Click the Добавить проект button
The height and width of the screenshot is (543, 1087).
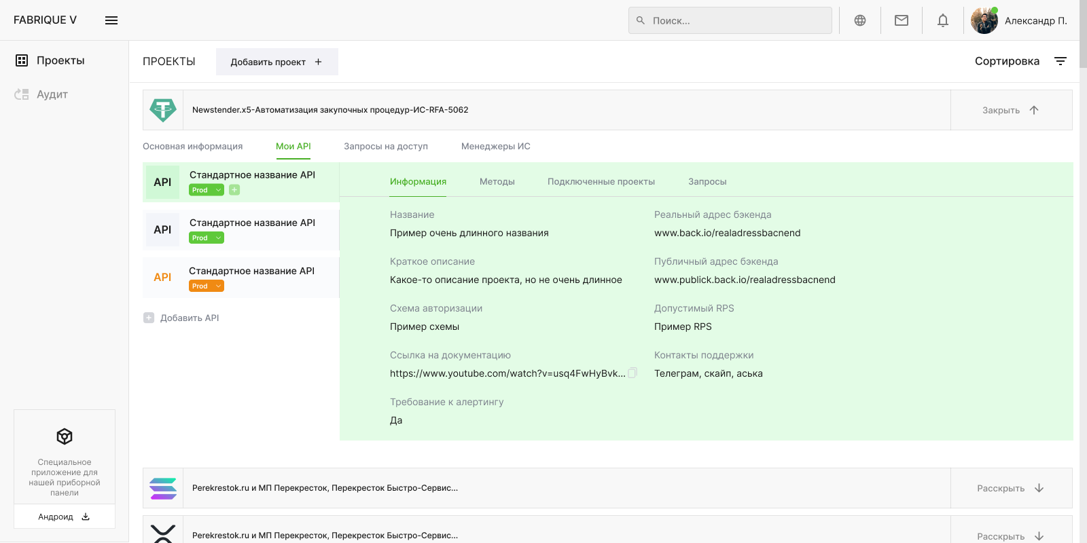click(x=277, y=62)
